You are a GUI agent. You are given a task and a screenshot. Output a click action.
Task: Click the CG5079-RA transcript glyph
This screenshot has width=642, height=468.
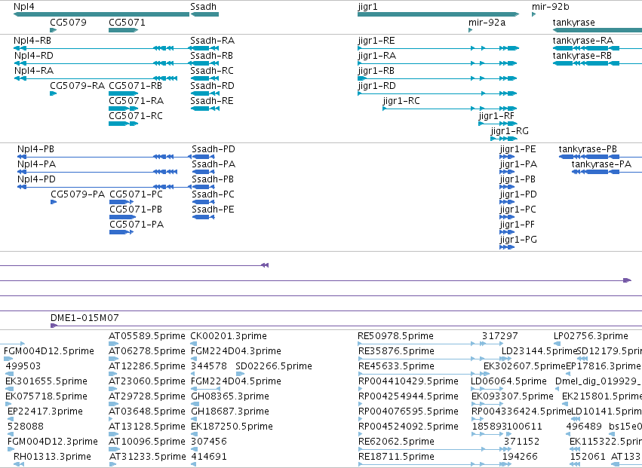pyautogui.click(x=54, y=93)
